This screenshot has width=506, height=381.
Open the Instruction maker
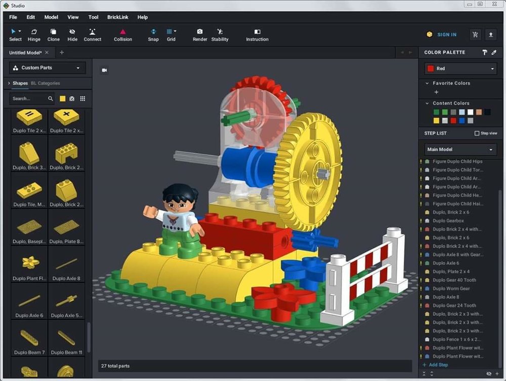click(257, 35)
